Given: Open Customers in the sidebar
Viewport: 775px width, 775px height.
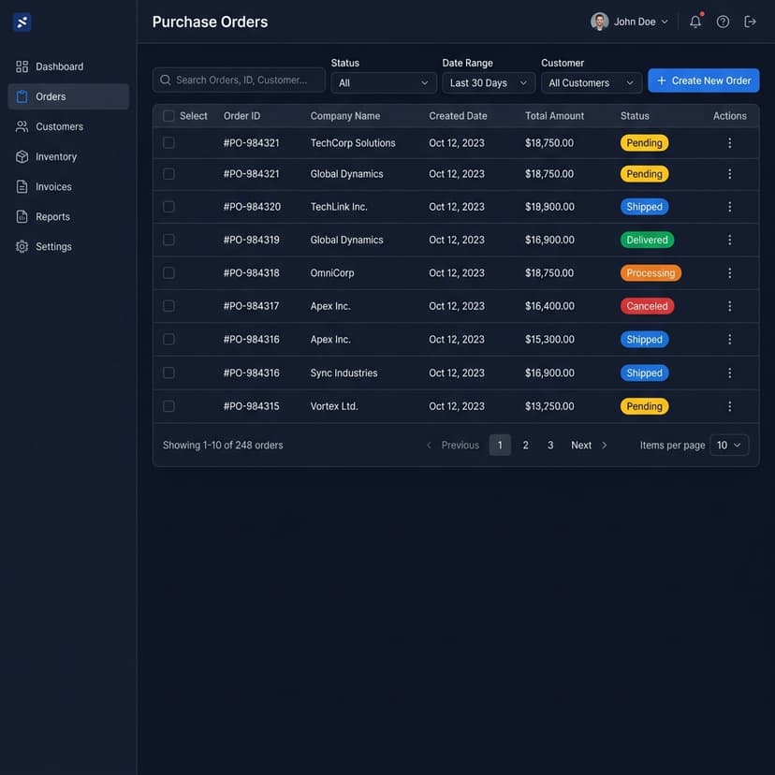Looking at the screenshot, I should tap(68, 126).
